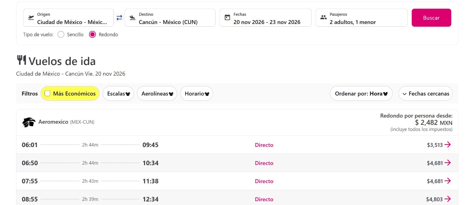
Task: Enable the Más Económicos checkbox
Action: pos(47,94)
